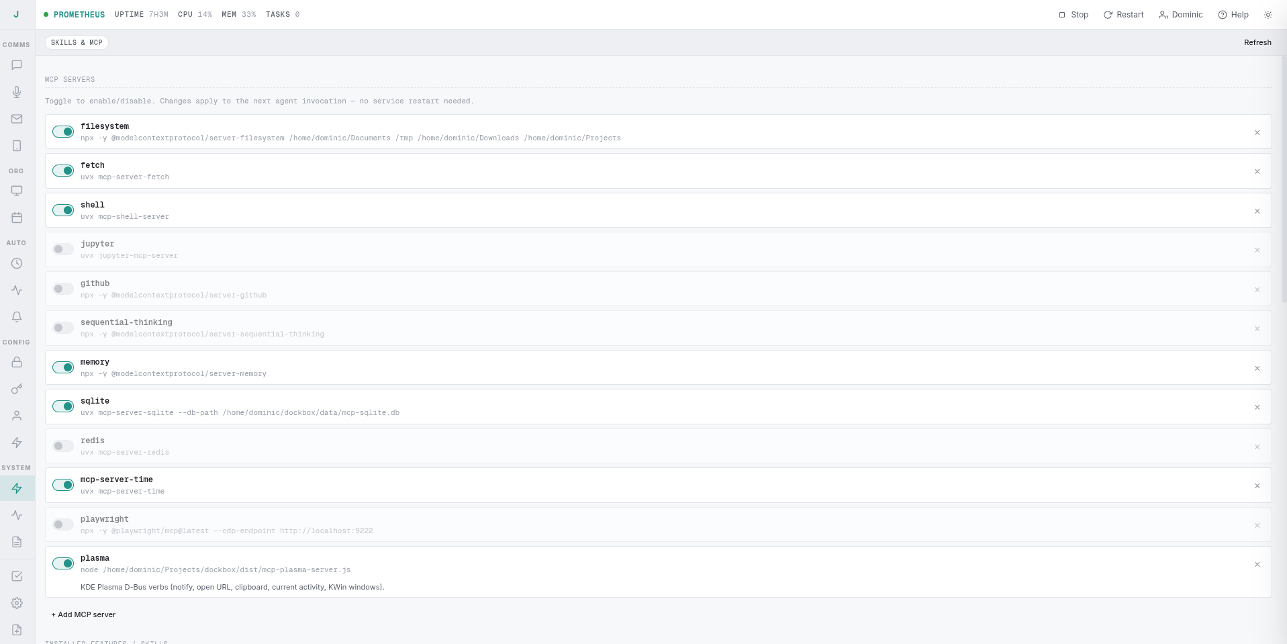This screenshot has height=644, width=1287.
Task: Disable the plasma server toggle
Action: pos(63,563)
